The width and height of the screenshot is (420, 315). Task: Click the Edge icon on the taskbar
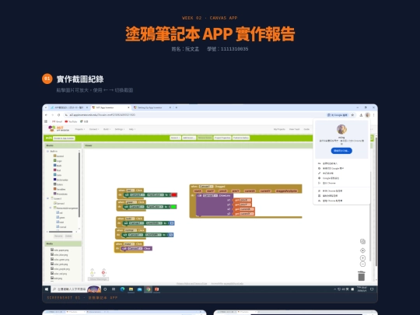click(x=122, y=289)
